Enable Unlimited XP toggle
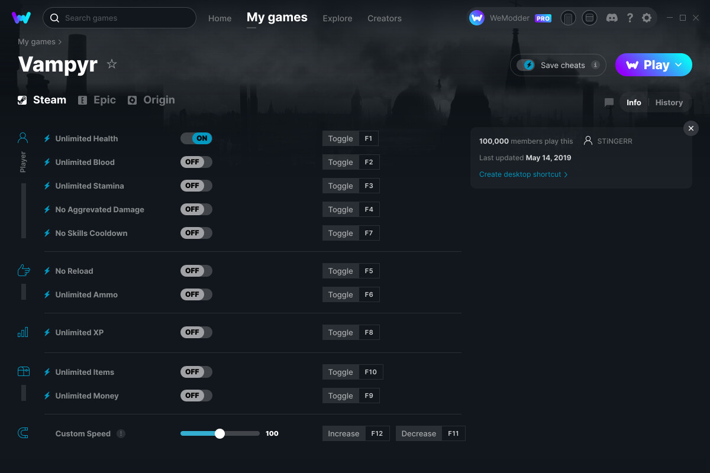 [x=196, y=332]
